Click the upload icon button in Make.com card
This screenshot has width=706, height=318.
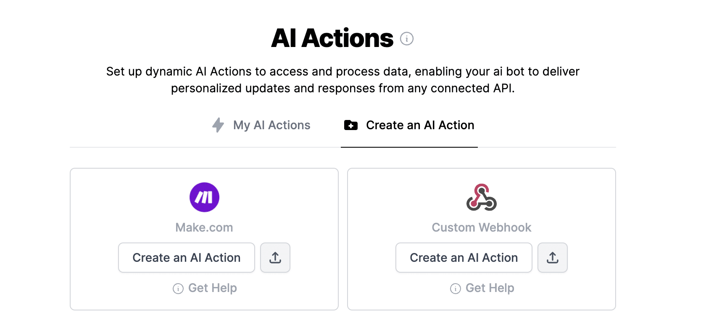point(275,258)
